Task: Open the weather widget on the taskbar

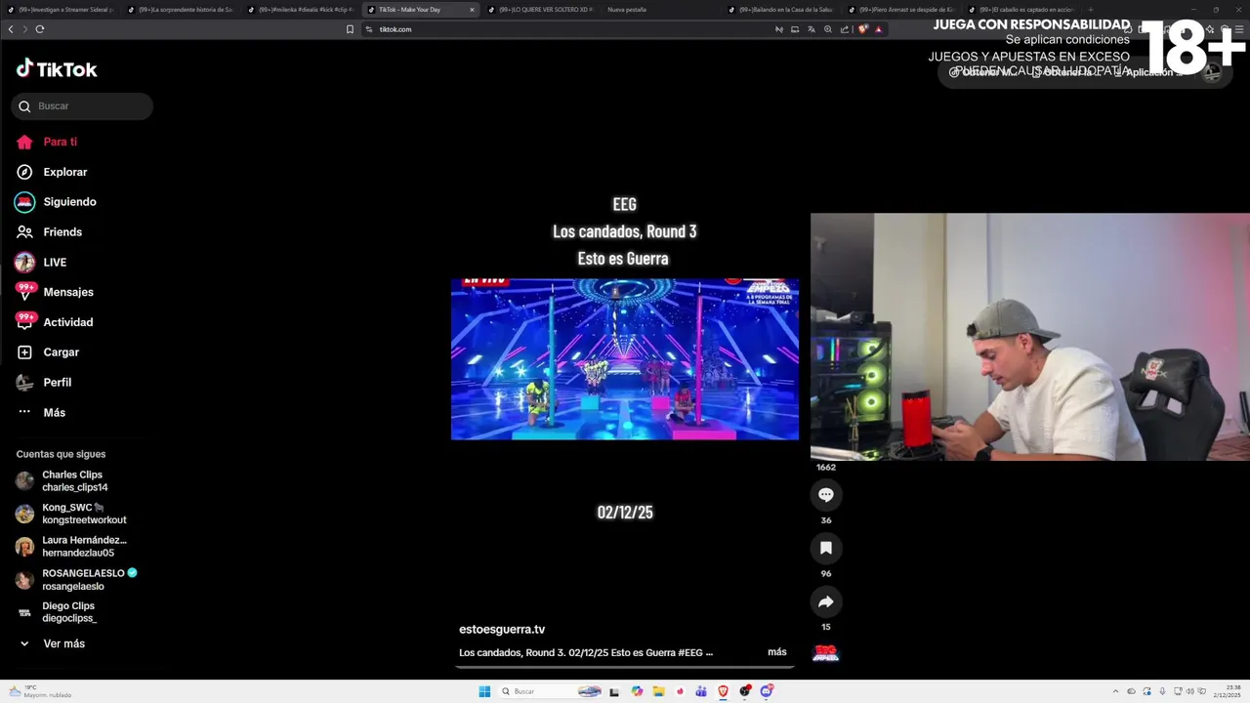Action: (41, 691)
